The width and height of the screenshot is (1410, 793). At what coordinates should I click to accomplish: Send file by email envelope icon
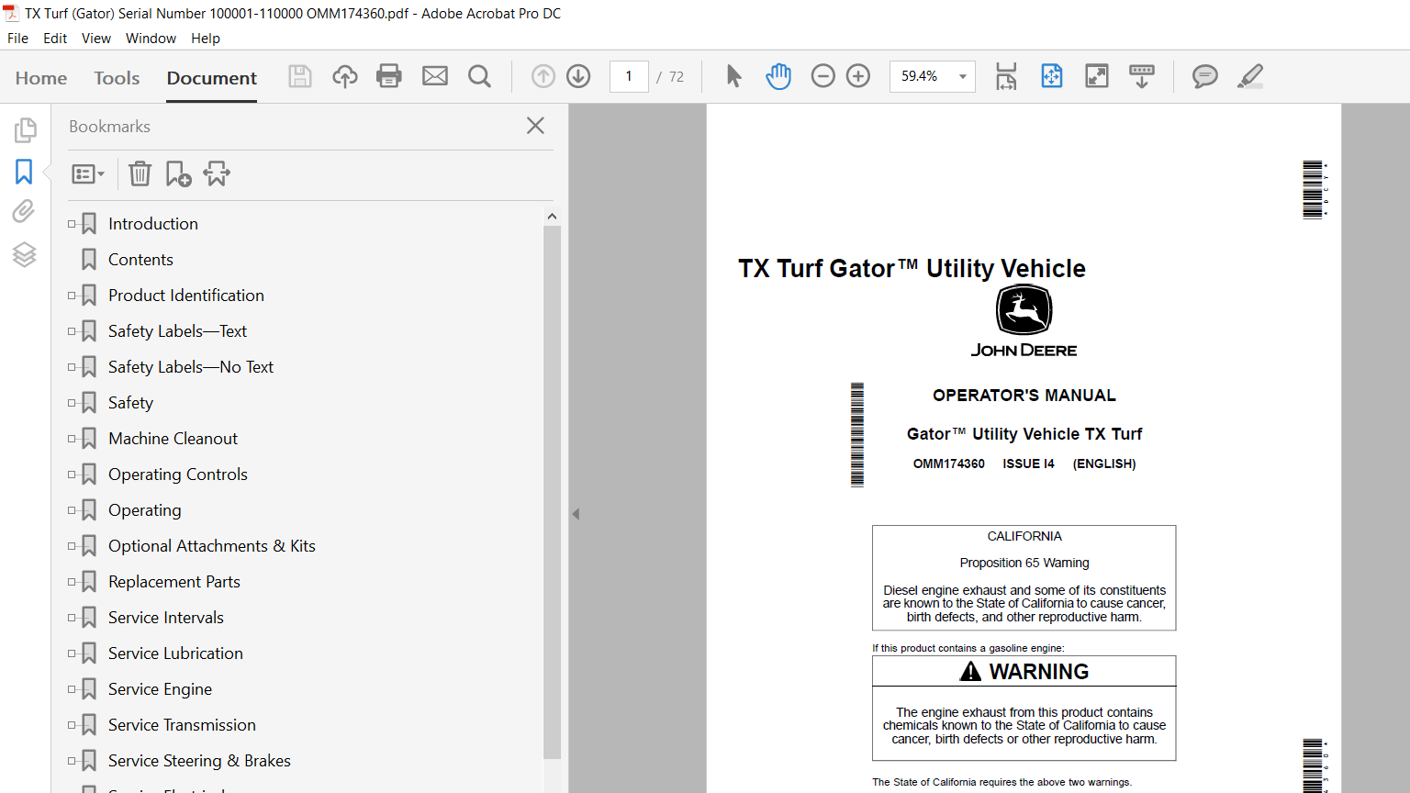[x=435, y=76]
